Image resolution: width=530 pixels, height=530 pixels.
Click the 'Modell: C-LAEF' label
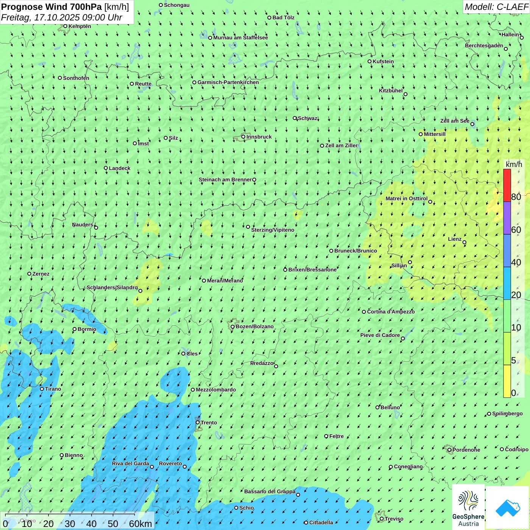point(496,7)
